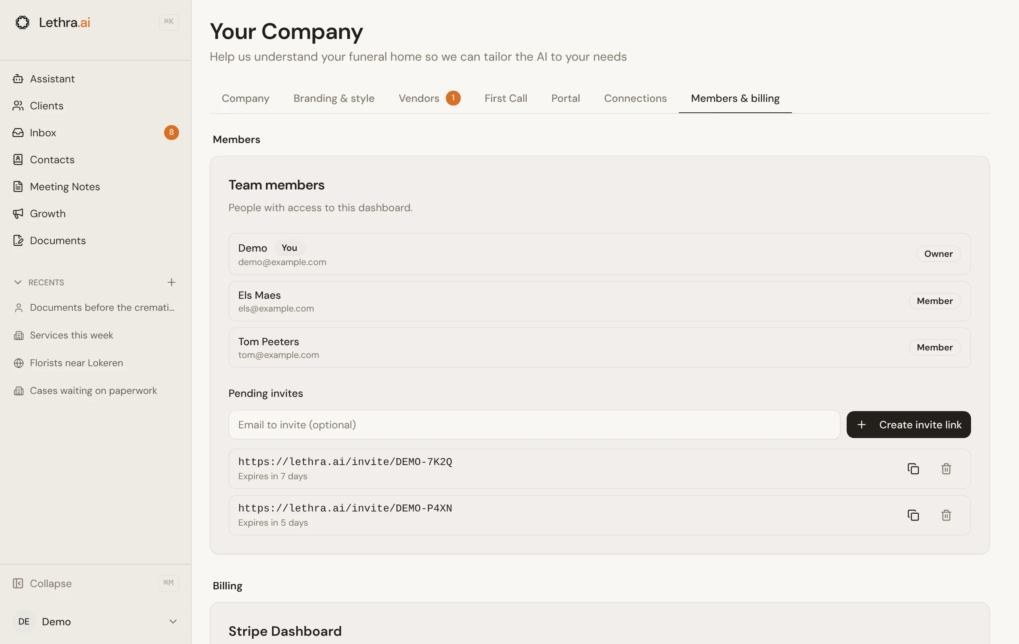Viewport: 1019px width, 644px height.
Task: Open the command palette ⌘K shortcut
Action: [169, 22]
